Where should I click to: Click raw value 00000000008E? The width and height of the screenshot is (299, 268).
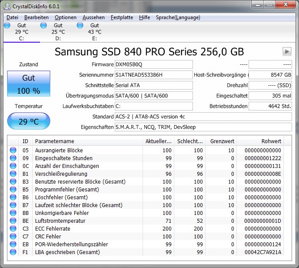tap(263, 174)
